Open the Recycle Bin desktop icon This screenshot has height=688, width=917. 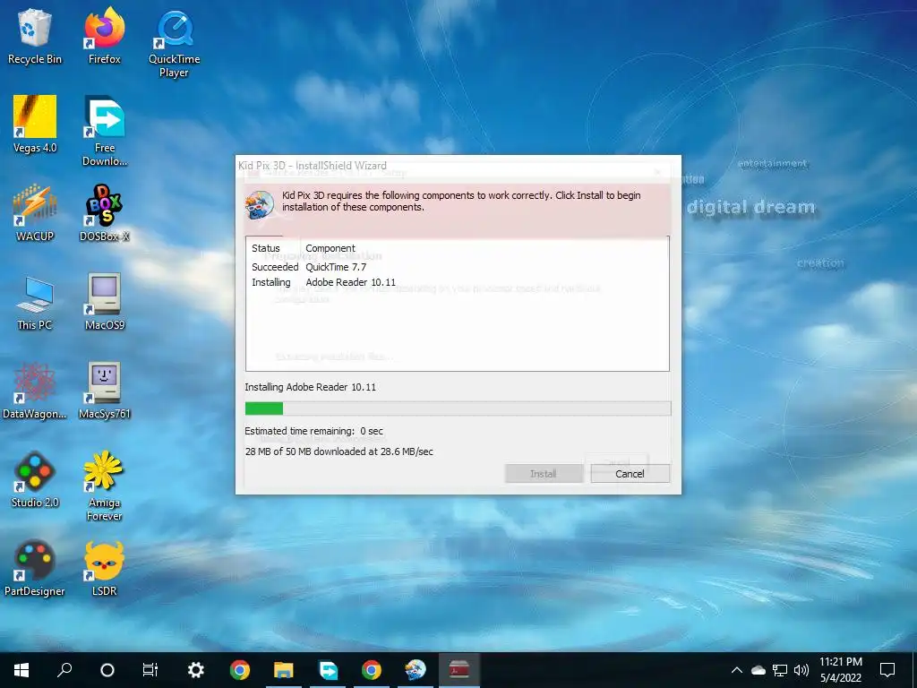pos(35,35)
